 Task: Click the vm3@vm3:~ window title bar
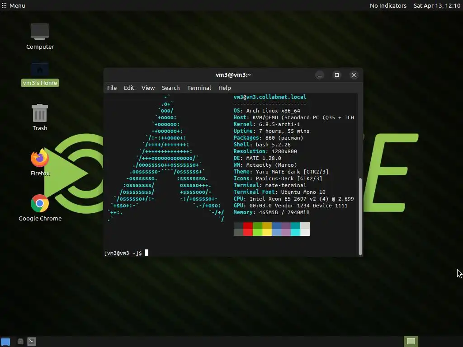click(233, 75)
